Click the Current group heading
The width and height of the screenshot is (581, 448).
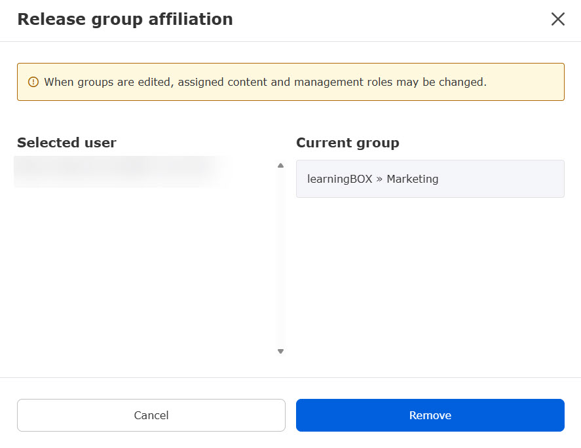click(x=347, y=143)
